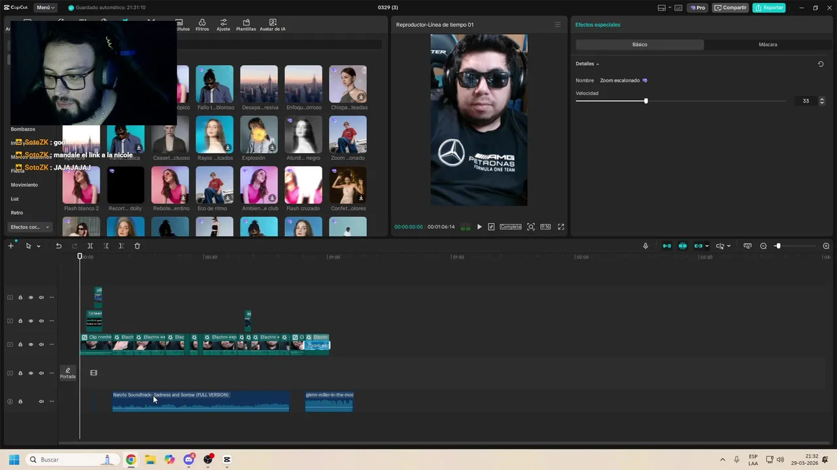Screen dimensions: 837x470
Task: Click the Velocidad slider handle
Action: pyautogui.click(x=645, y=101)
